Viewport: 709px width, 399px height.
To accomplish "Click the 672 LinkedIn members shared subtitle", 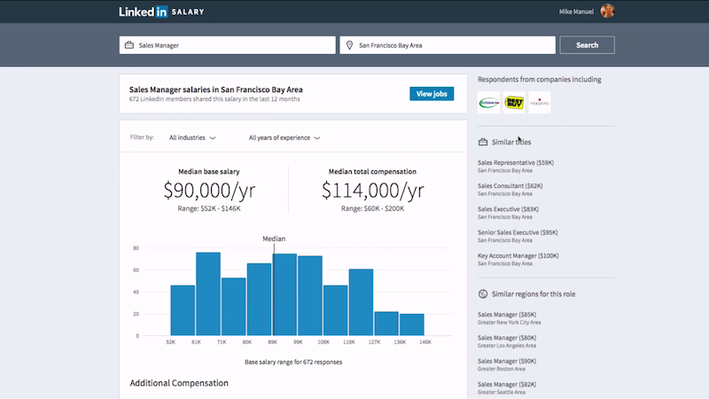I will (x=214, y=99).
